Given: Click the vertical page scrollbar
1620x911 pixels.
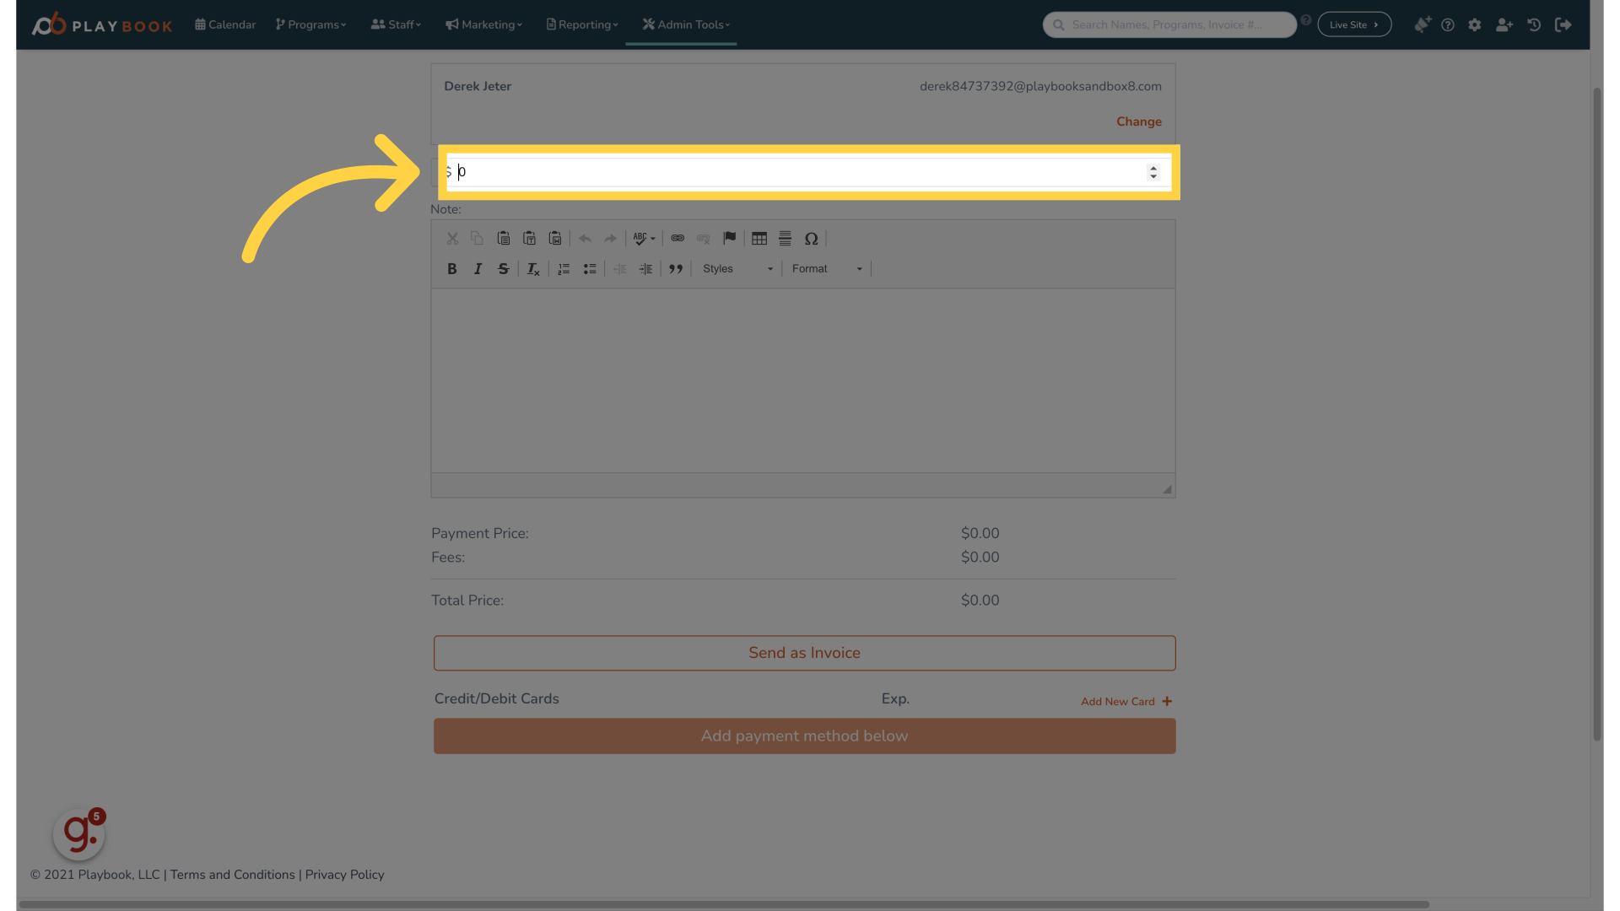Looking at the screenshot, I should pos(1597,413).
